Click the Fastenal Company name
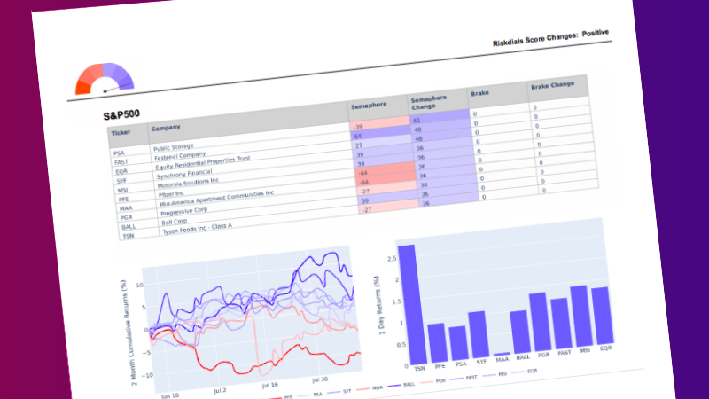The image size is (709, 399). 180,155
